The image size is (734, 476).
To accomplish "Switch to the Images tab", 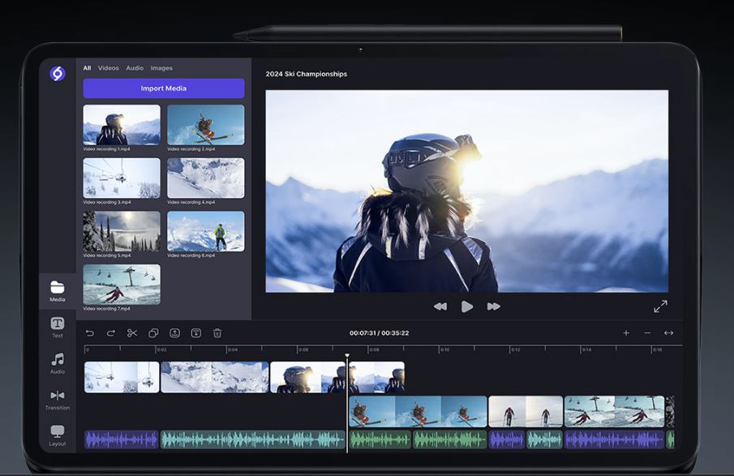I will coord(161,68).
